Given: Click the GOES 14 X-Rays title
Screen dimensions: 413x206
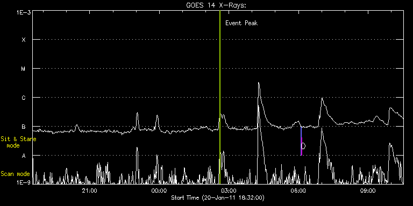Looking at the screenshot, I should [216, 5].
